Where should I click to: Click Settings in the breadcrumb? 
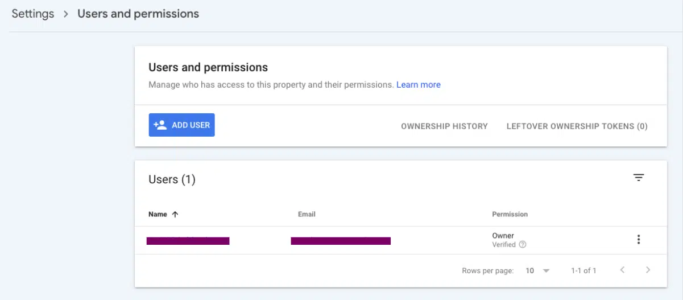pos(33,14)
